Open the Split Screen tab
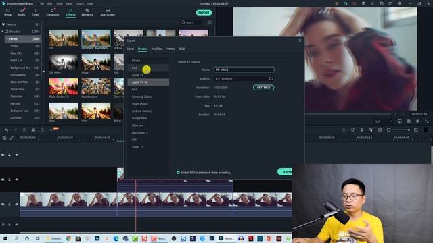The image size is (433, 243). tap(108, 12)
